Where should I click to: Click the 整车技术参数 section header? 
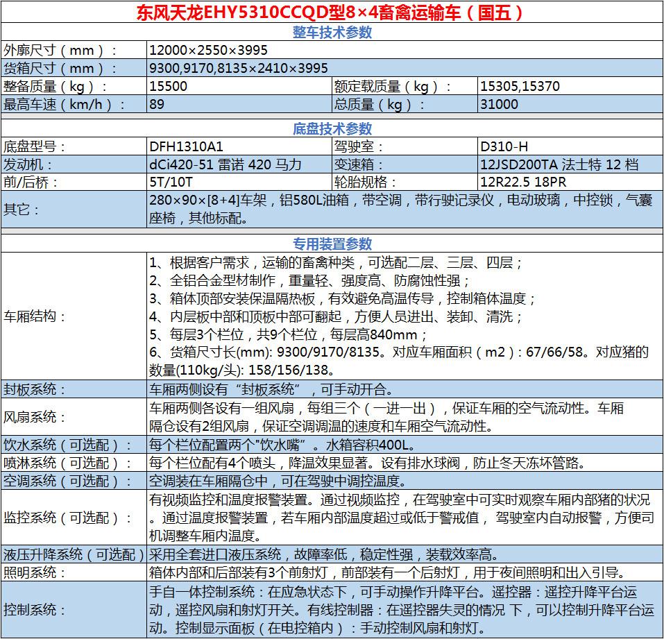pyautogui.click(x=332, y=32)
